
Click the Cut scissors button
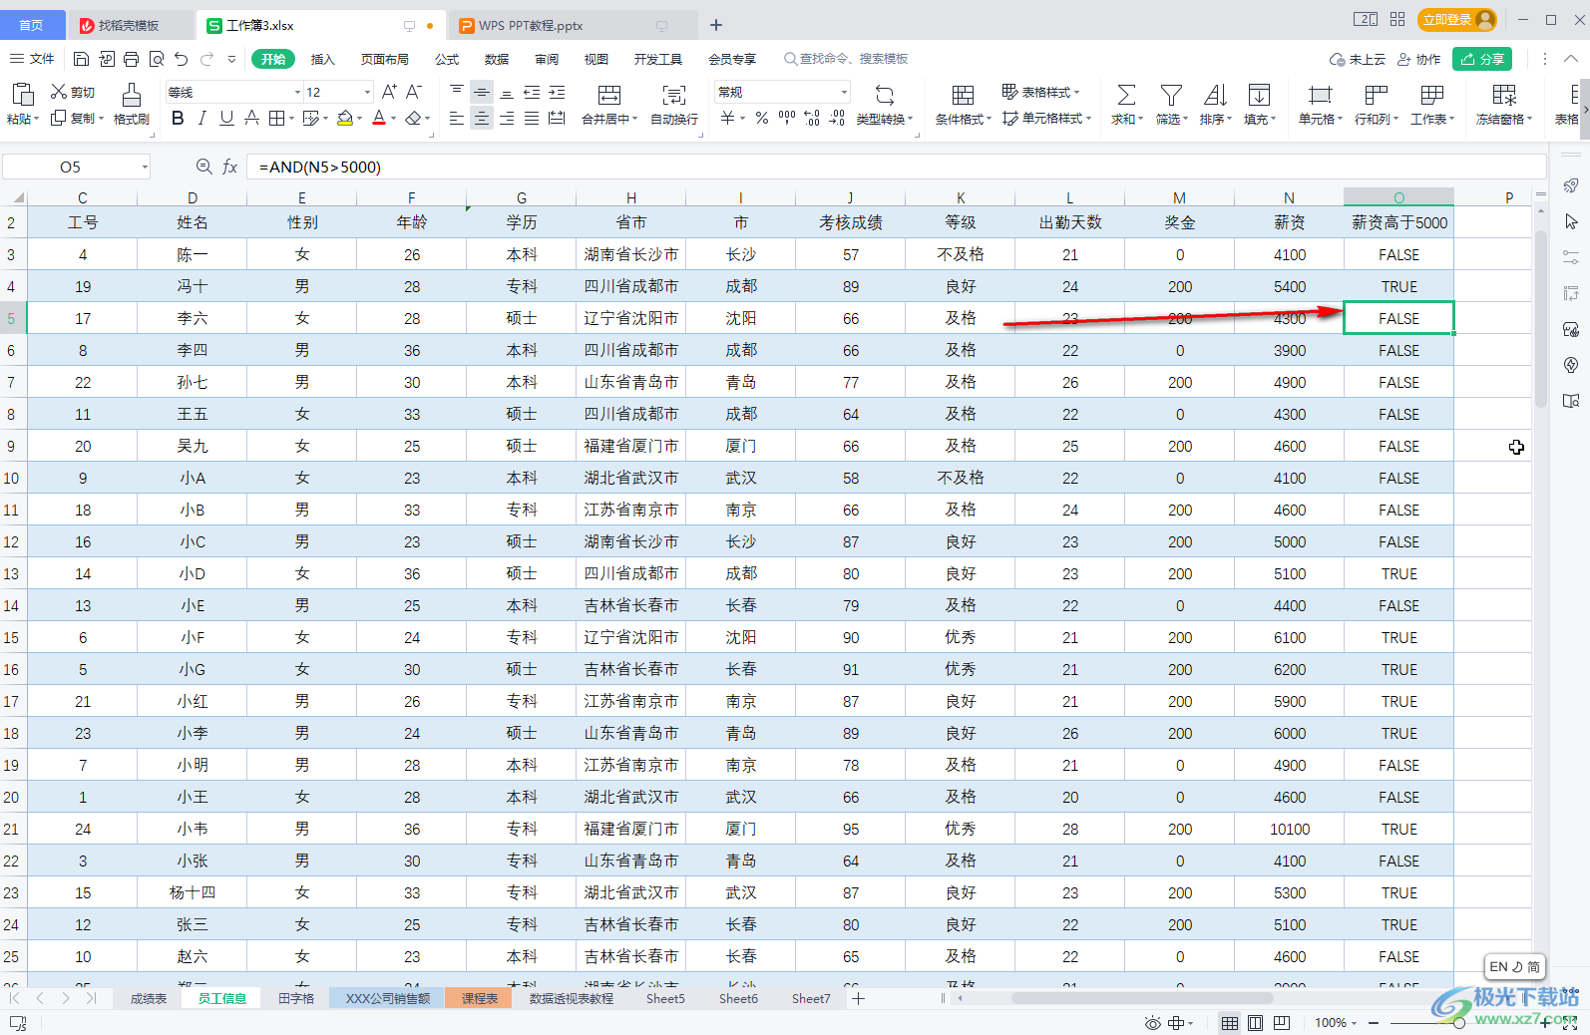point(73,92)
